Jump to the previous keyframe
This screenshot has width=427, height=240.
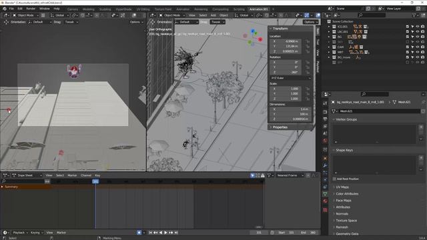tap(155, 233)
